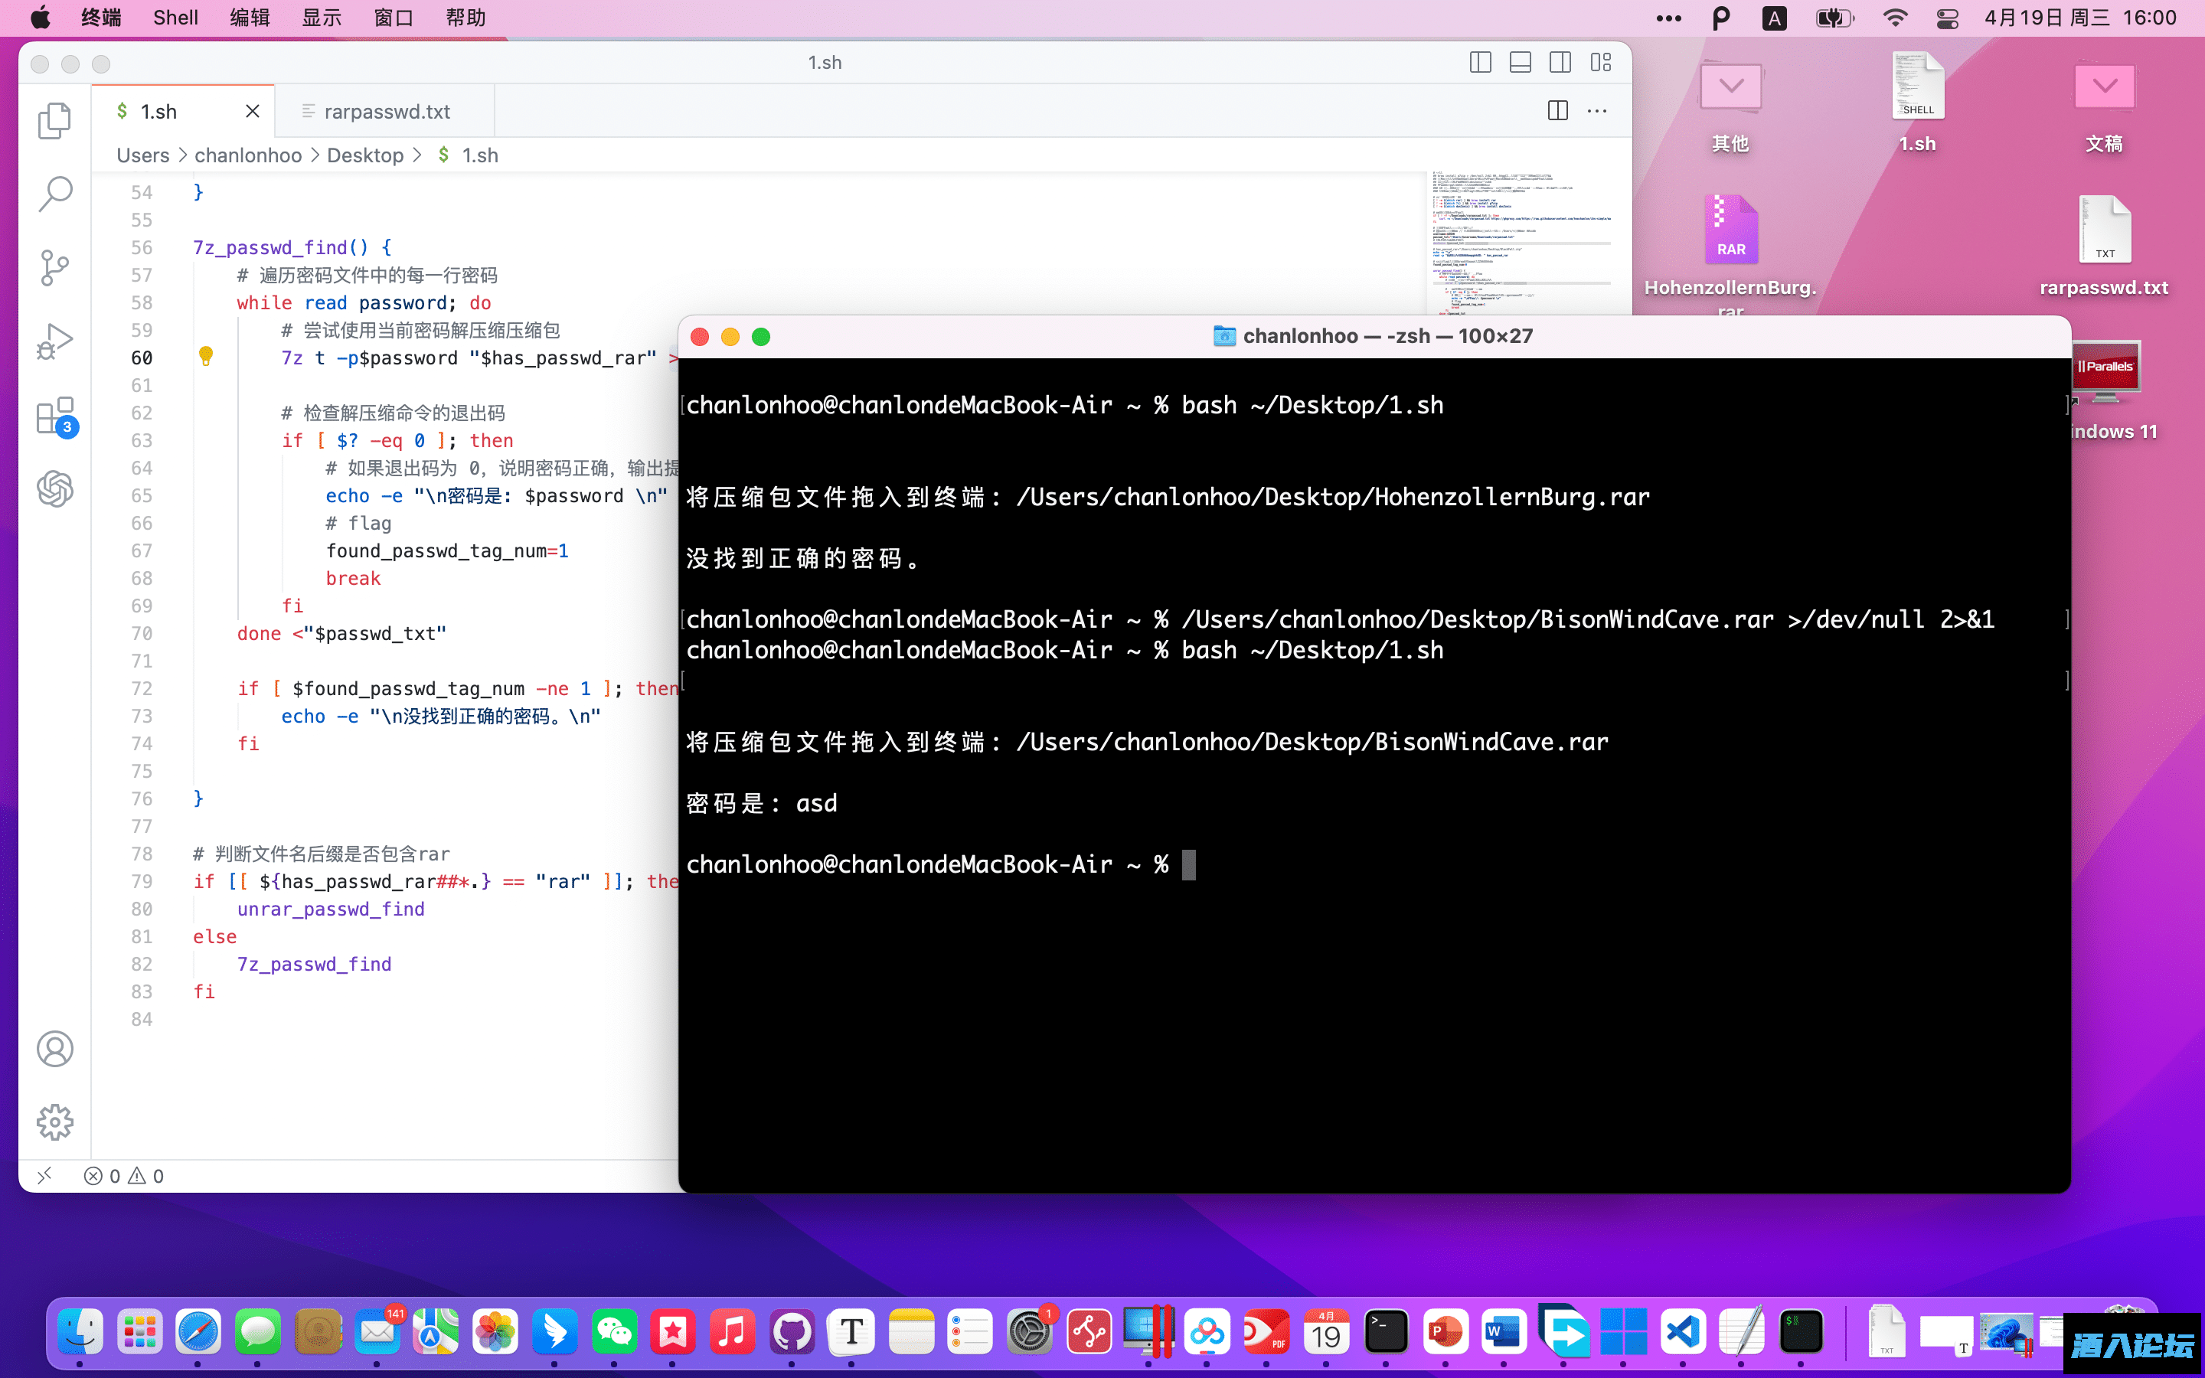Image resolution: width=2205 pixels, height=1378 pixels.
Task: Open the Explorer view in sidebar
Action: tap(54, 120)
